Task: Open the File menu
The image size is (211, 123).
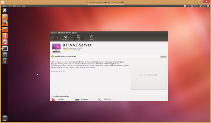Action: point(10,6)
